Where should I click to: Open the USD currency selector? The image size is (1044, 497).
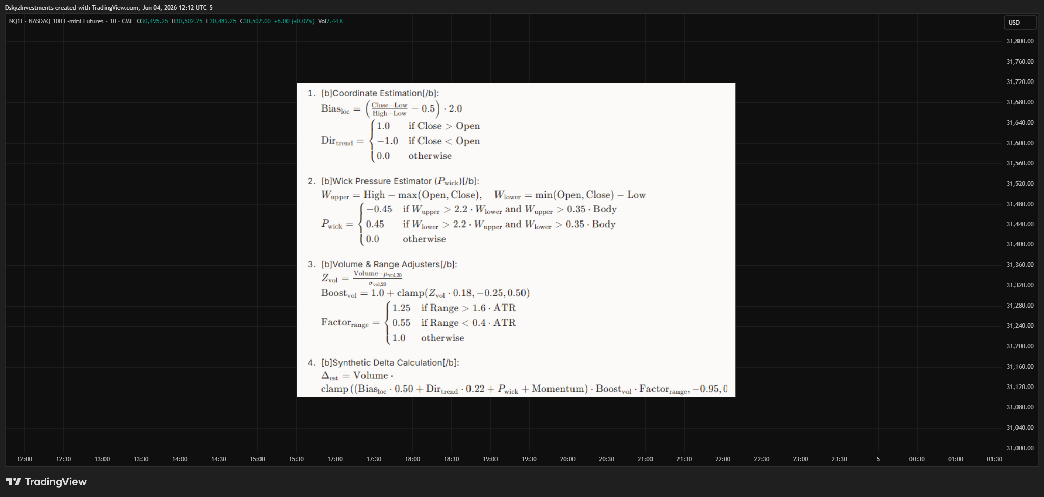(x=1020, y=22)
